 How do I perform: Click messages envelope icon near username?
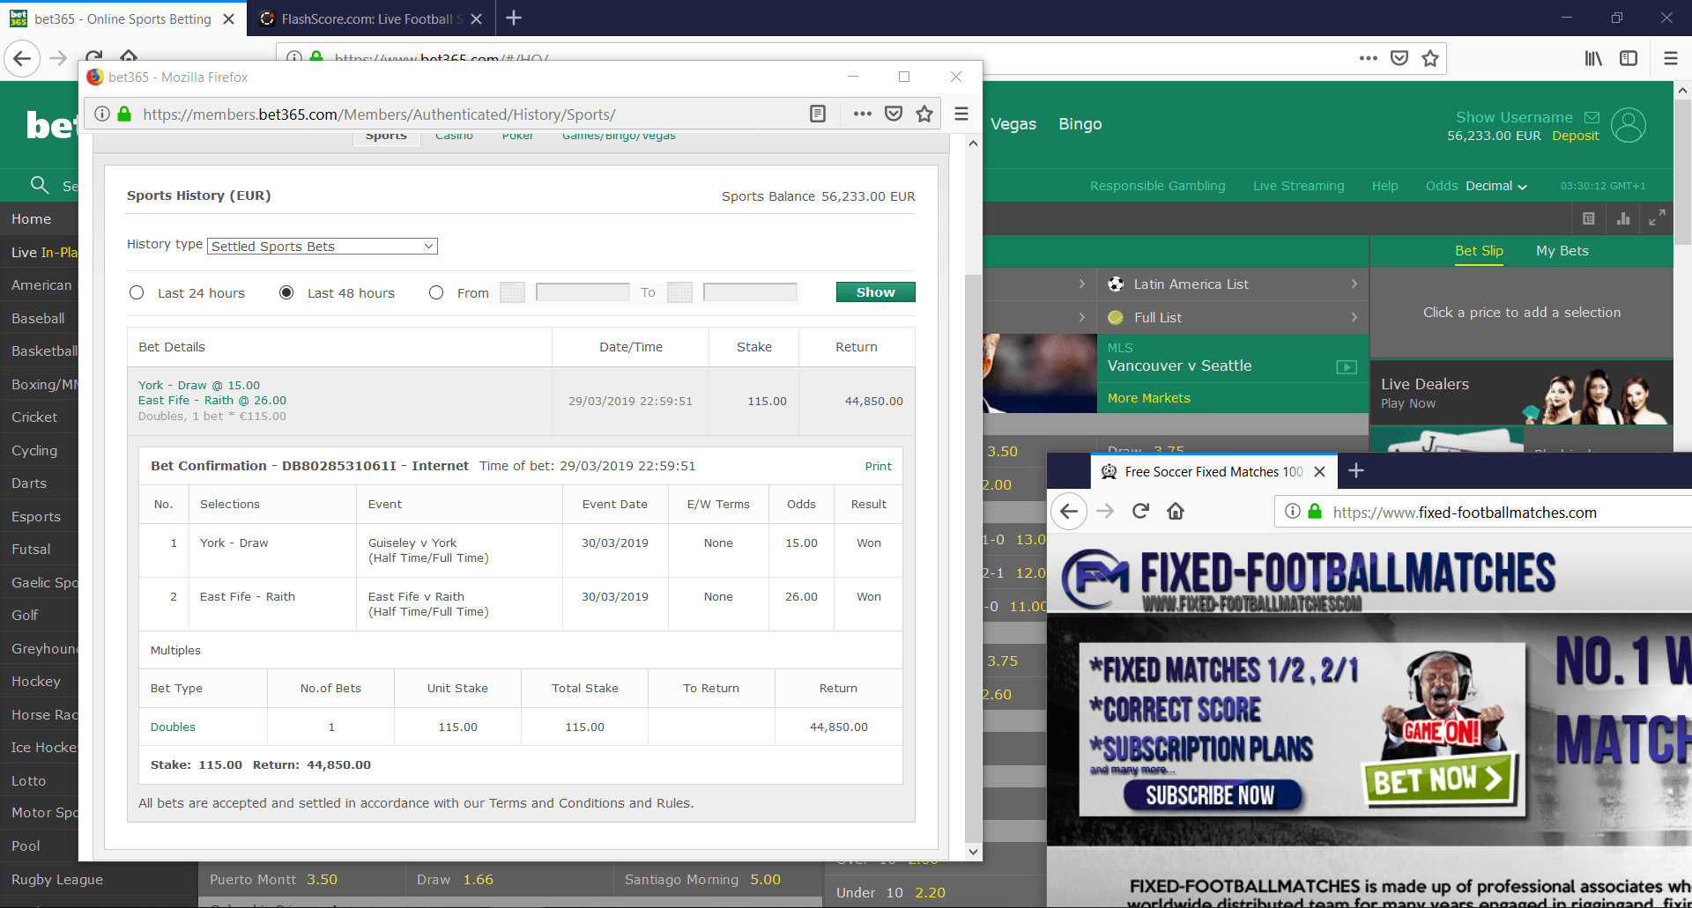pyautogui.click(x=1592, y=117)
